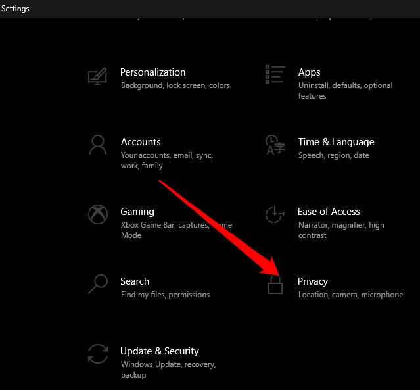
Task: Click the Gaming Xbox logo icon
Action: (x=98, y=214)
